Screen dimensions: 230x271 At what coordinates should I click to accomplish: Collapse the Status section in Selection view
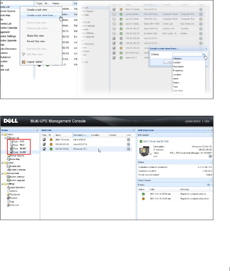coord(211,162)
